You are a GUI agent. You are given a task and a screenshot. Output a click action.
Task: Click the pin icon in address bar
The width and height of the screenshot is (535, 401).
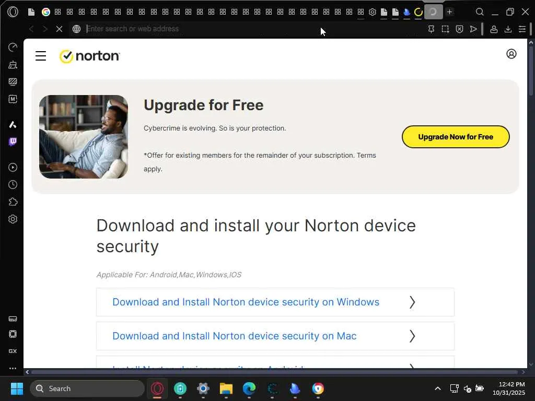431,29
